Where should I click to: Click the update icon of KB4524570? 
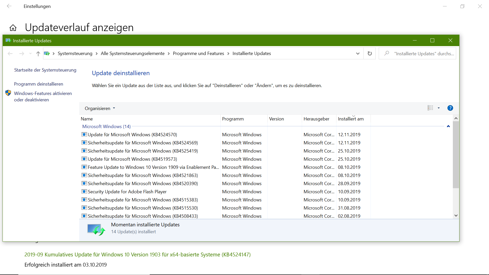pyautogui.click(x=84, y=134)
